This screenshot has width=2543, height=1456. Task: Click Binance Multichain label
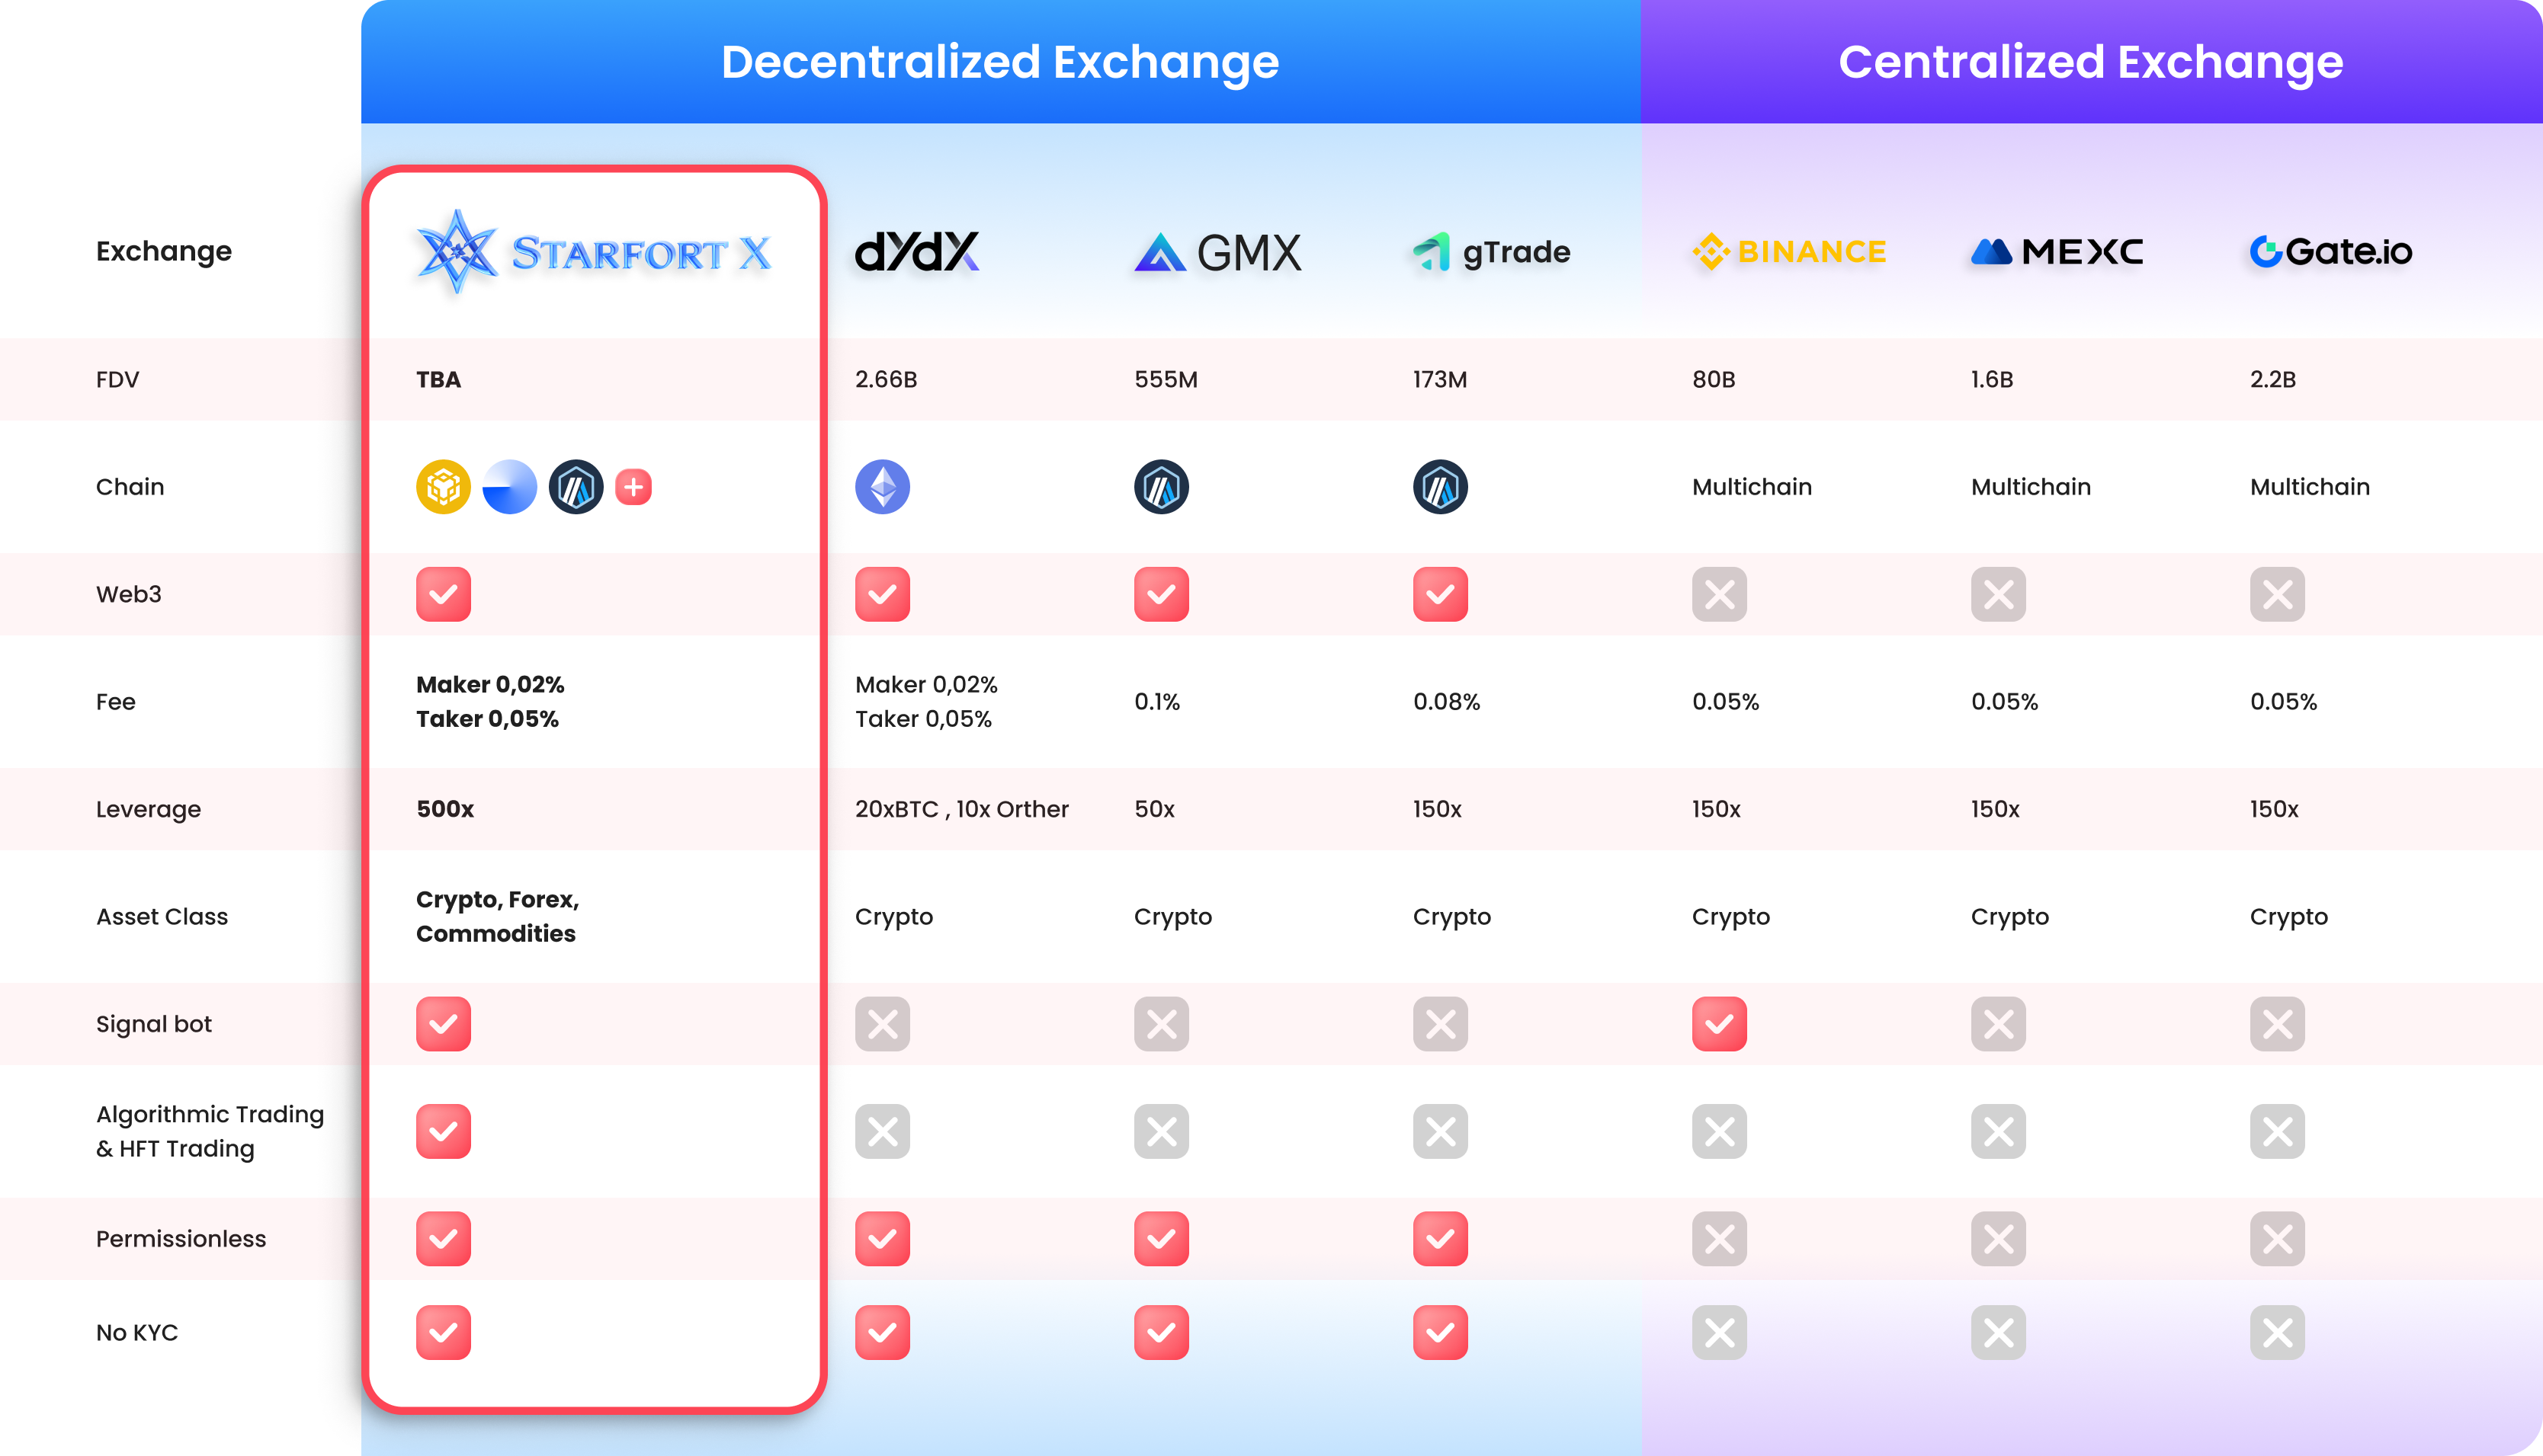[x=1752, y=487]
